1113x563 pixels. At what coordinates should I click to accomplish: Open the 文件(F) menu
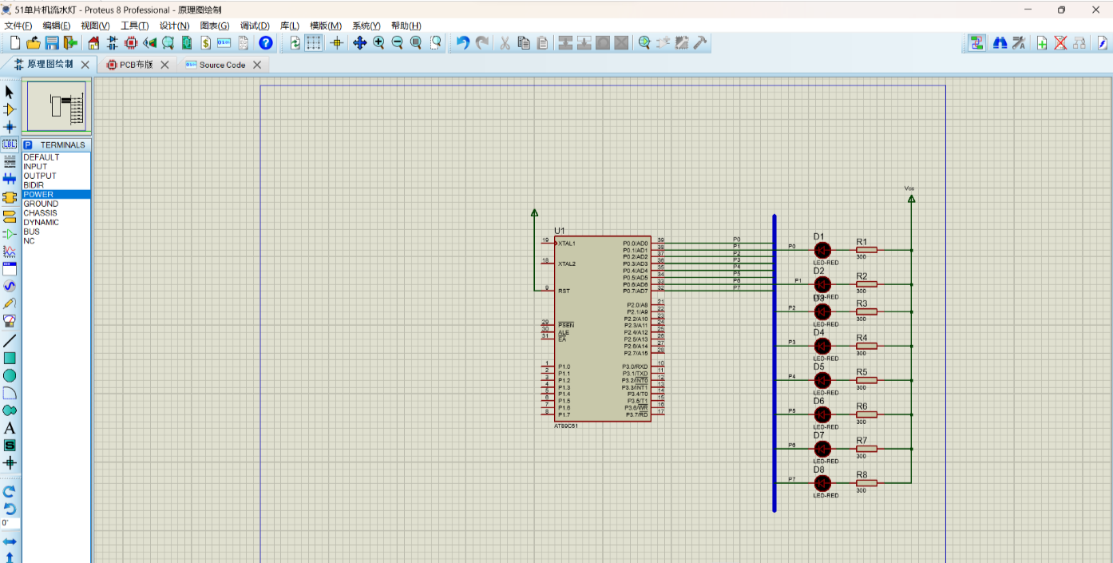coord(18,26)
